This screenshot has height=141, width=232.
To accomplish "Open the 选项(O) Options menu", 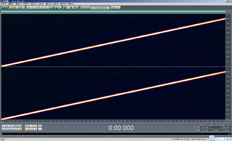I will [56, 4].
